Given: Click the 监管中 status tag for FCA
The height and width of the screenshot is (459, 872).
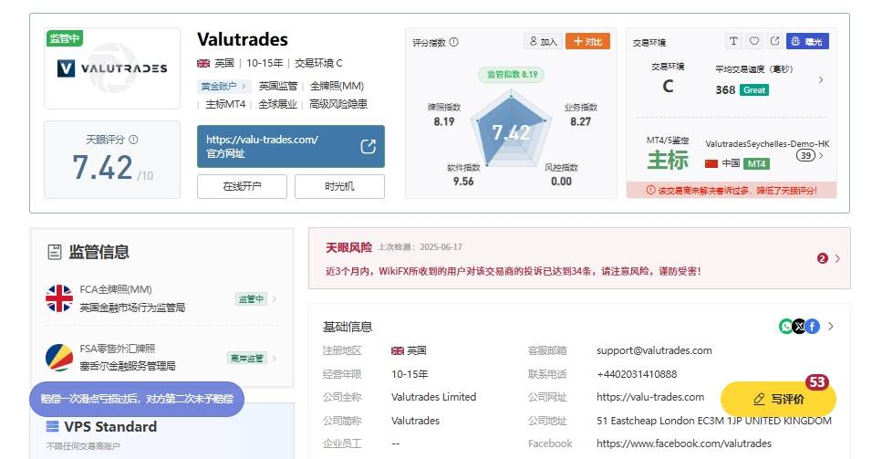Looking at the screenshot, I should coord(251,298).
